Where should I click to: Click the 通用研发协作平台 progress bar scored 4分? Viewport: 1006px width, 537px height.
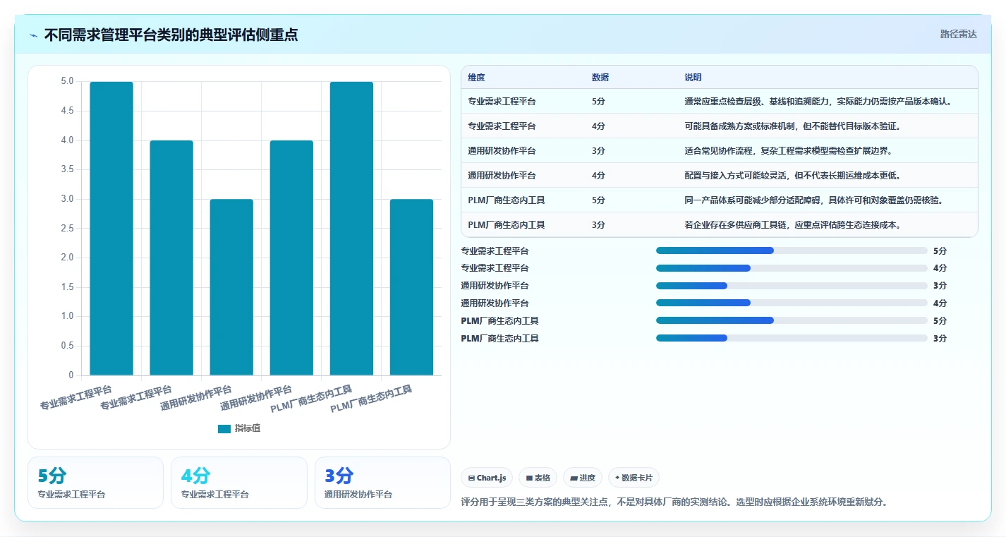pyautogui.click(x=792, y=303)
